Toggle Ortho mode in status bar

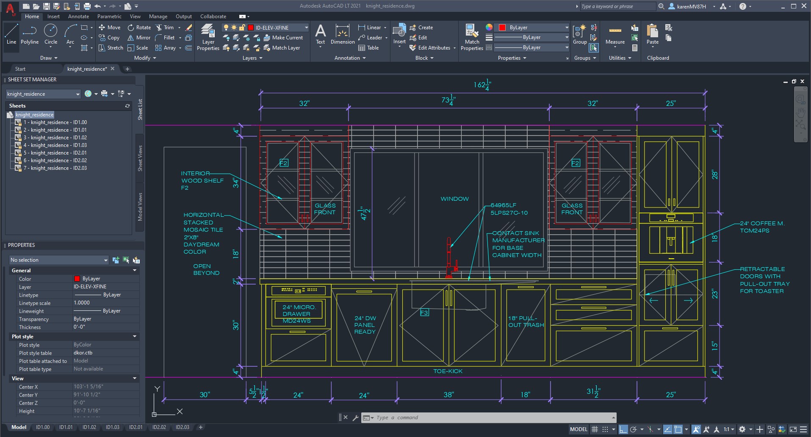click(623, 429)
